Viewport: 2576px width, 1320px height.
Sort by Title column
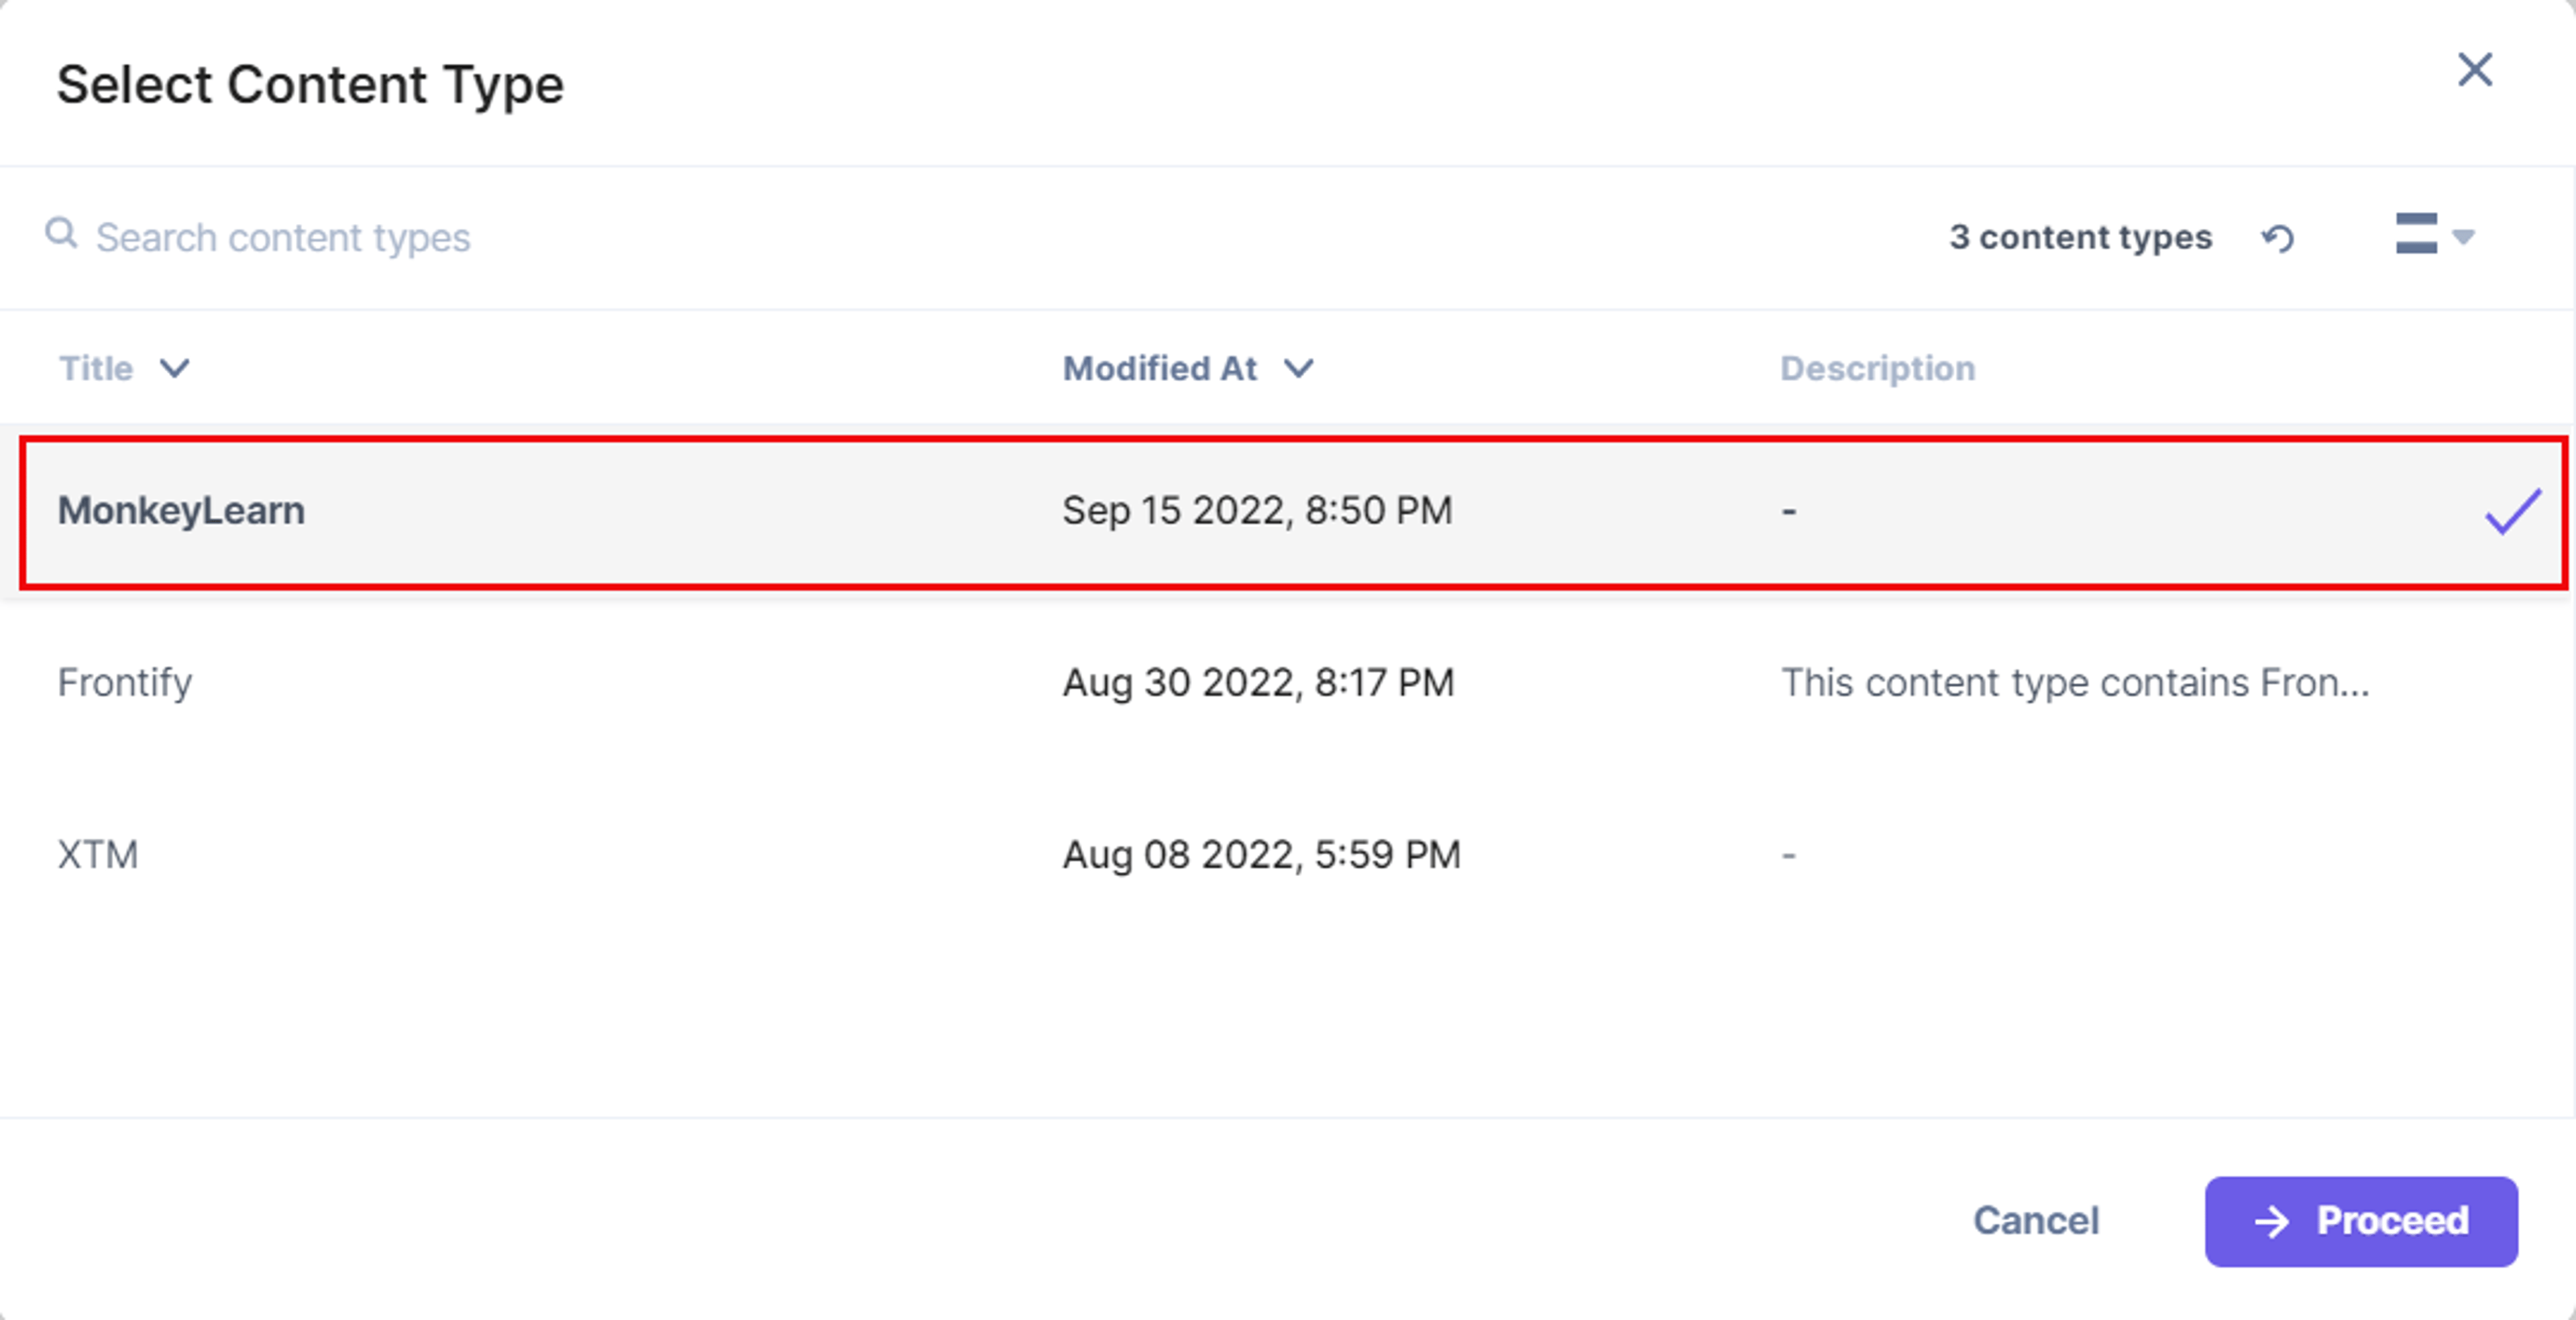tap(124, 368)
